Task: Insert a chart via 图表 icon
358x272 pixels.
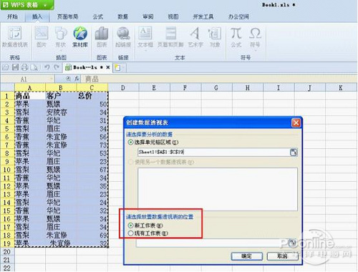Action: (x=102, y=37)
